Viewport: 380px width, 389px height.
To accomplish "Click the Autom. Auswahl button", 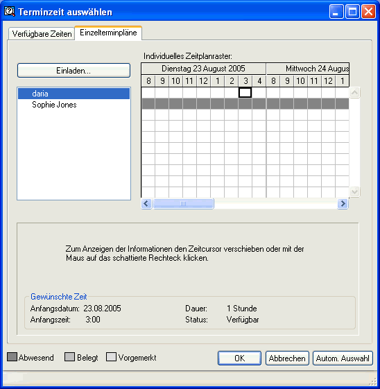I will coord(343,358).
